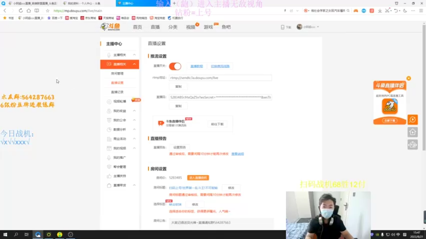Open 主播扶持 in sidebar

click(119, 176)
